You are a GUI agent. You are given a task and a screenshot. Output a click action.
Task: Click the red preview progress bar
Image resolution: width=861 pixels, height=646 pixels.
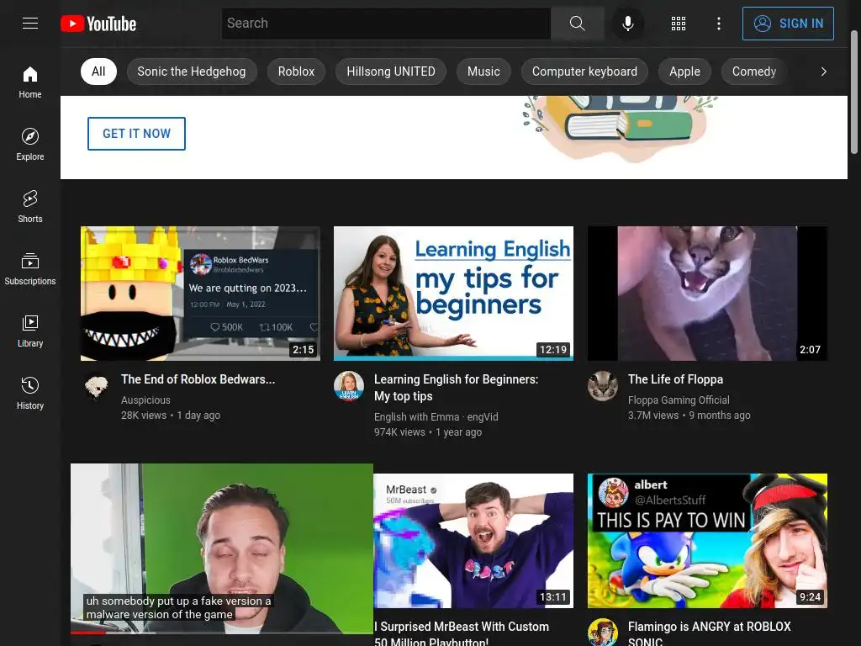87,633
